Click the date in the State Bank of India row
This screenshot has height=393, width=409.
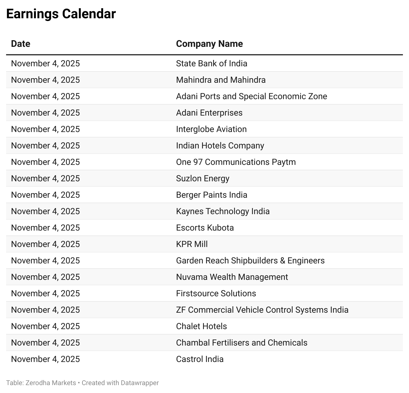(x=45, y=63)
